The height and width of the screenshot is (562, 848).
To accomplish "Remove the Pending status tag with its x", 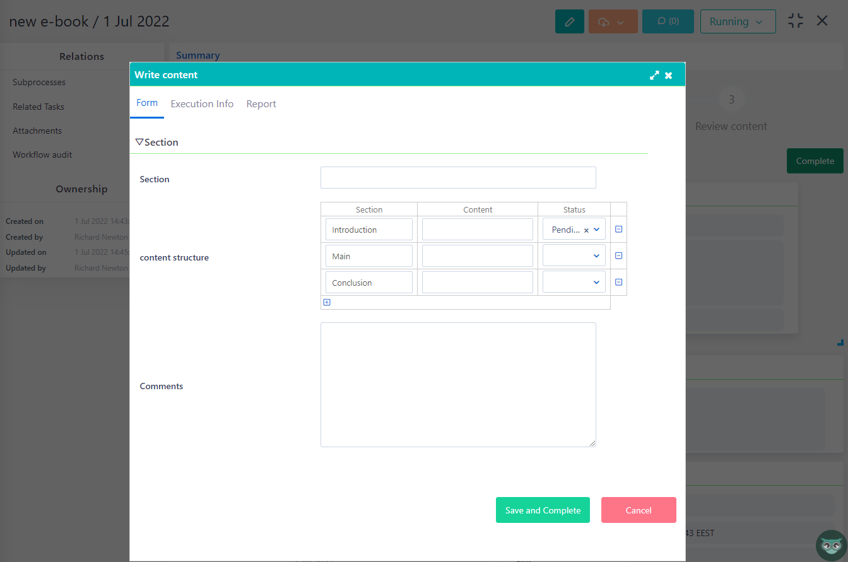I will [587, 230].
